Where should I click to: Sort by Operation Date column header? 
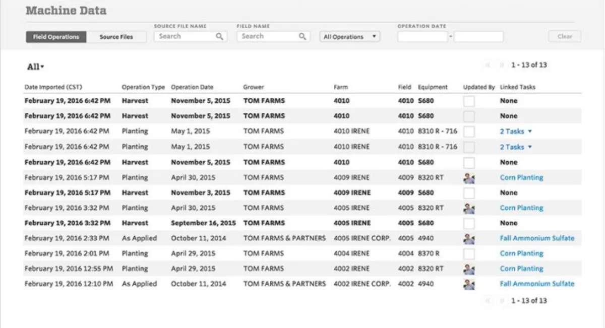192,87
